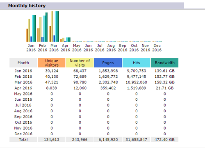Select Mar 2016 unique visitors value 47,321
This screenshot has height=148, width=205.
(52, 82)
